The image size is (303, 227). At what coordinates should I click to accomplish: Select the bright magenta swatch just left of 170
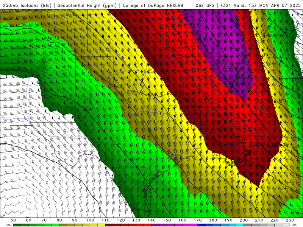[194, 225]
